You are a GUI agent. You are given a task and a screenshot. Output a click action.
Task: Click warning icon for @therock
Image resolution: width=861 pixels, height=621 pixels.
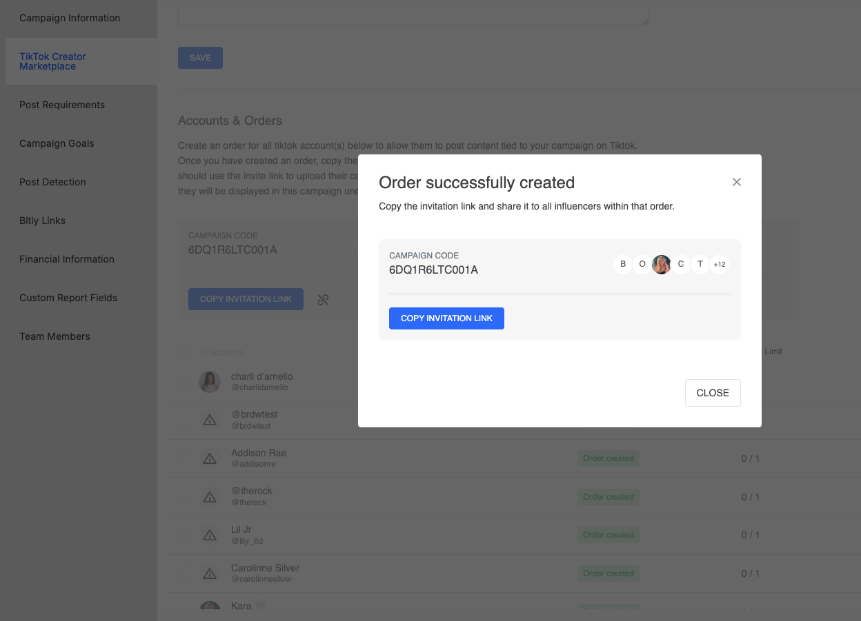[210, 496]
